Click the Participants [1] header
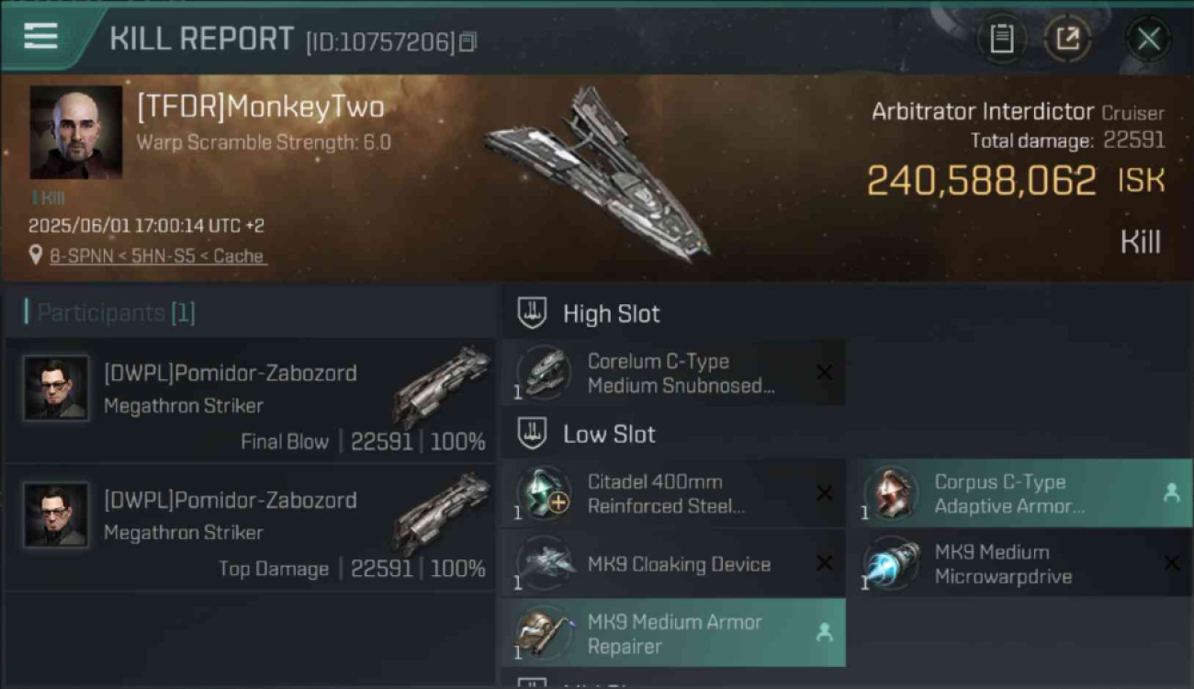Image resolution: width=1194 pixels, height=689 pixels. pos(110,312)
